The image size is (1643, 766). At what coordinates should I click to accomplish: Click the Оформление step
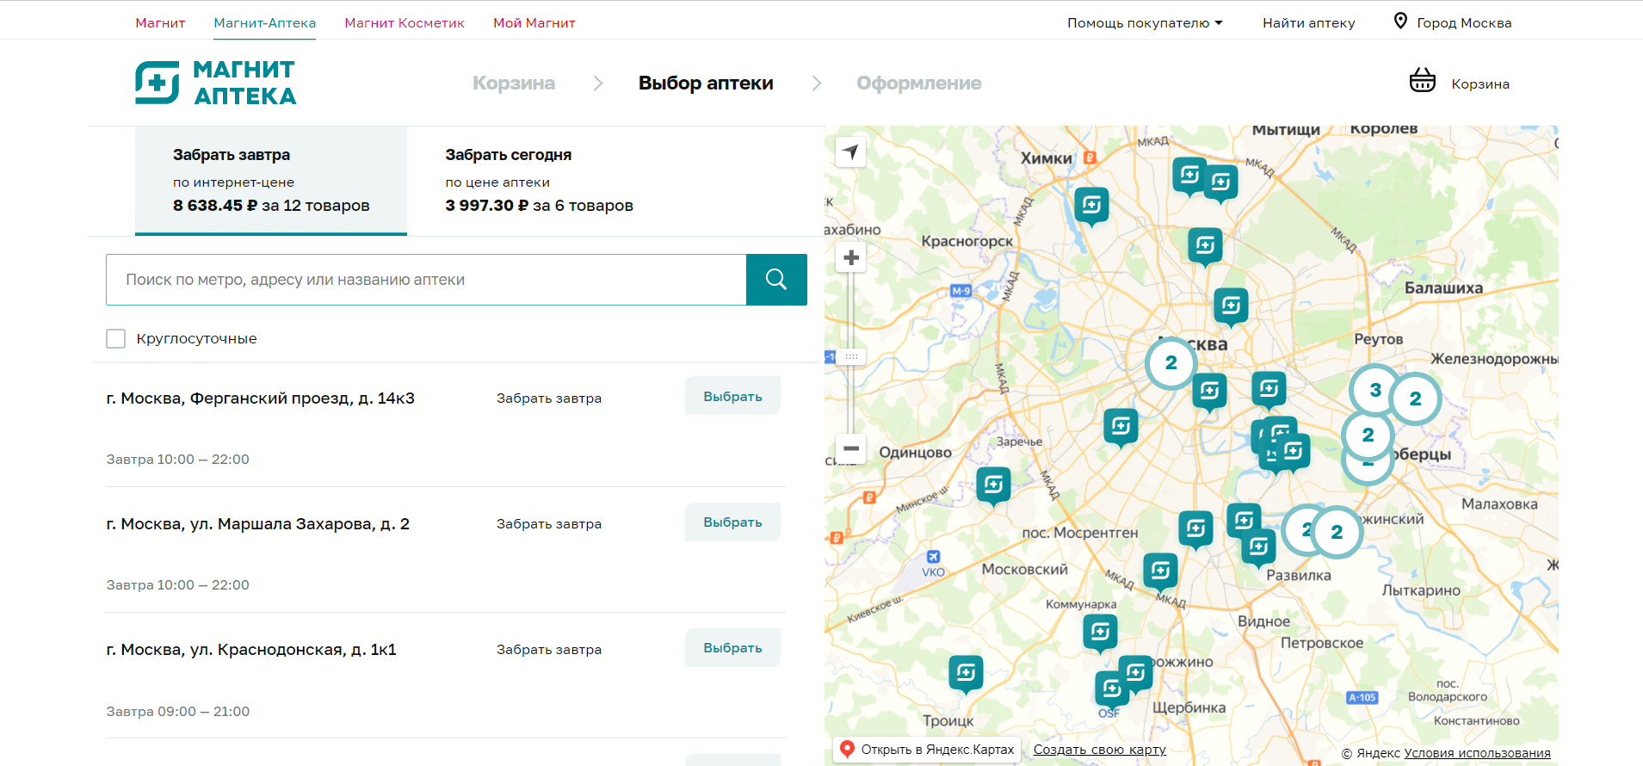click(919, 83)
